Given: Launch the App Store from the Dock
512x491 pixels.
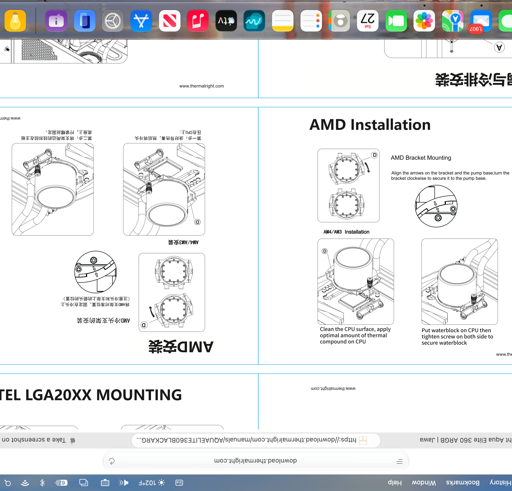Looking at the screenshot, I should tap(141, 21).
